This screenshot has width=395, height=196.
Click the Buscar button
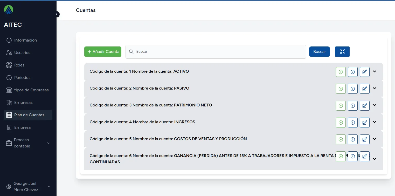(x=320, y=52)
